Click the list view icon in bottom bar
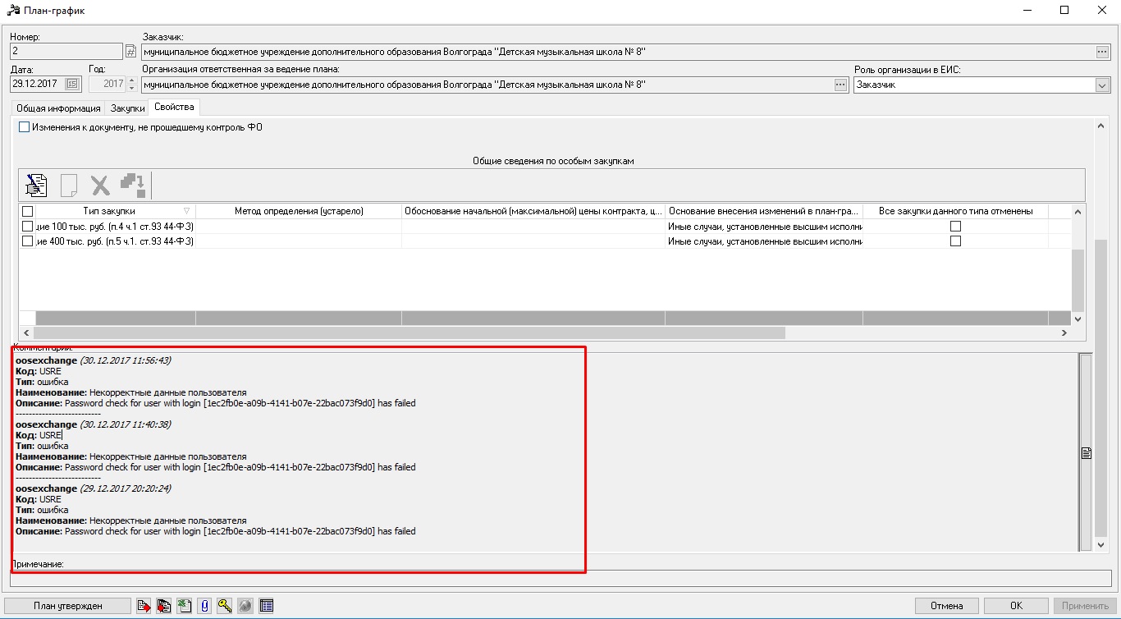Image resolution: width=1121 pixels, height=619 pixels. [x=266, y=606]
